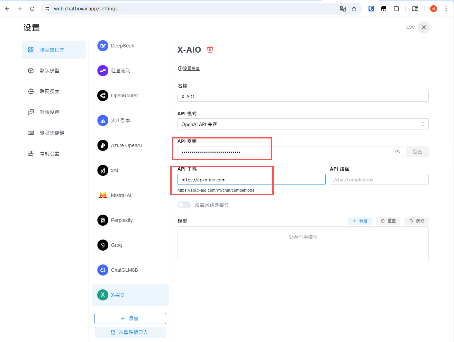Viewport: 454px width, 342px height.
Task: Click the browser back arrow
Action: click(7, 9)
